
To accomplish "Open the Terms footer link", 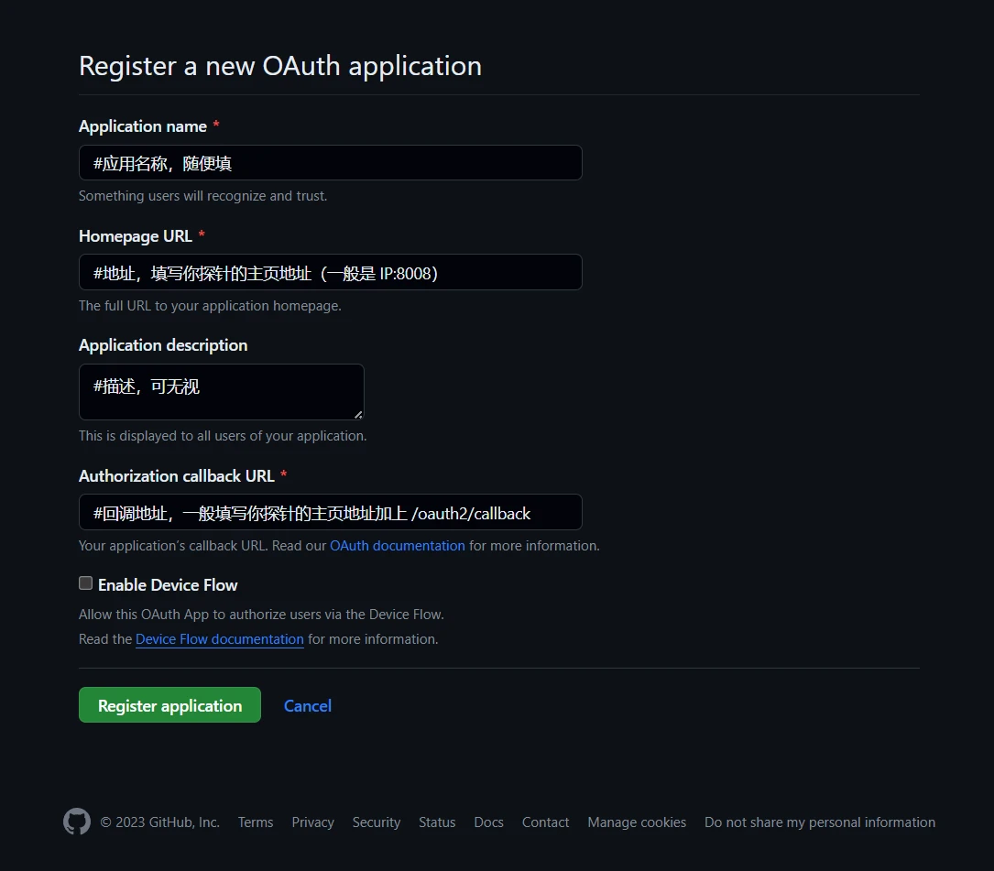I will coord(256,822).
